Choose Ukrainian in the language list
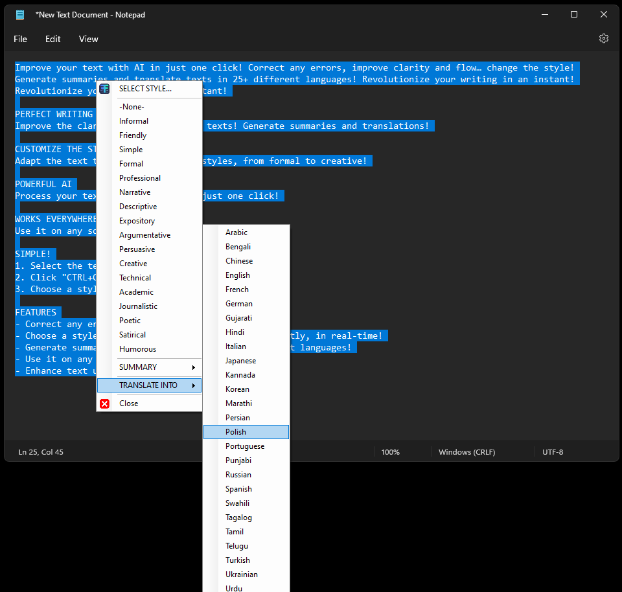 pyautogui.click(x=246, y=575)
